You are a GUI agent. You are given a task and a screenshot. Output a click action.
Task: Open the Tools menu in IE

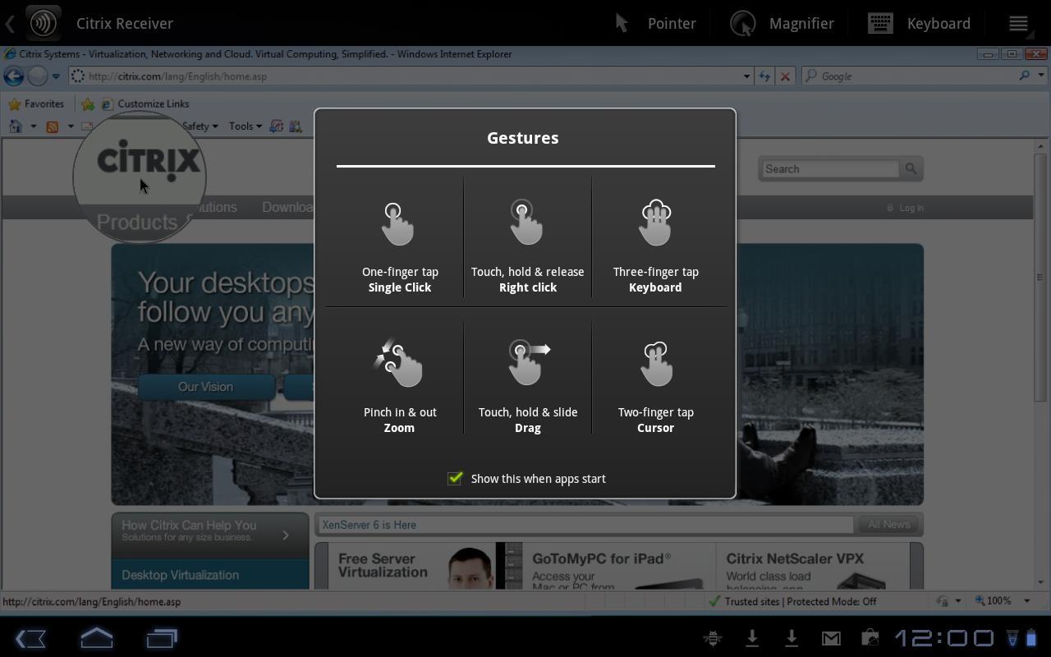click(x=245, y=126)
